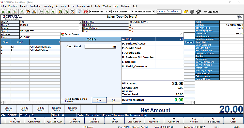This screenshot has width=244, height=128.
Task: Click the Rs.500 denomination button
Action: (40, 109)
